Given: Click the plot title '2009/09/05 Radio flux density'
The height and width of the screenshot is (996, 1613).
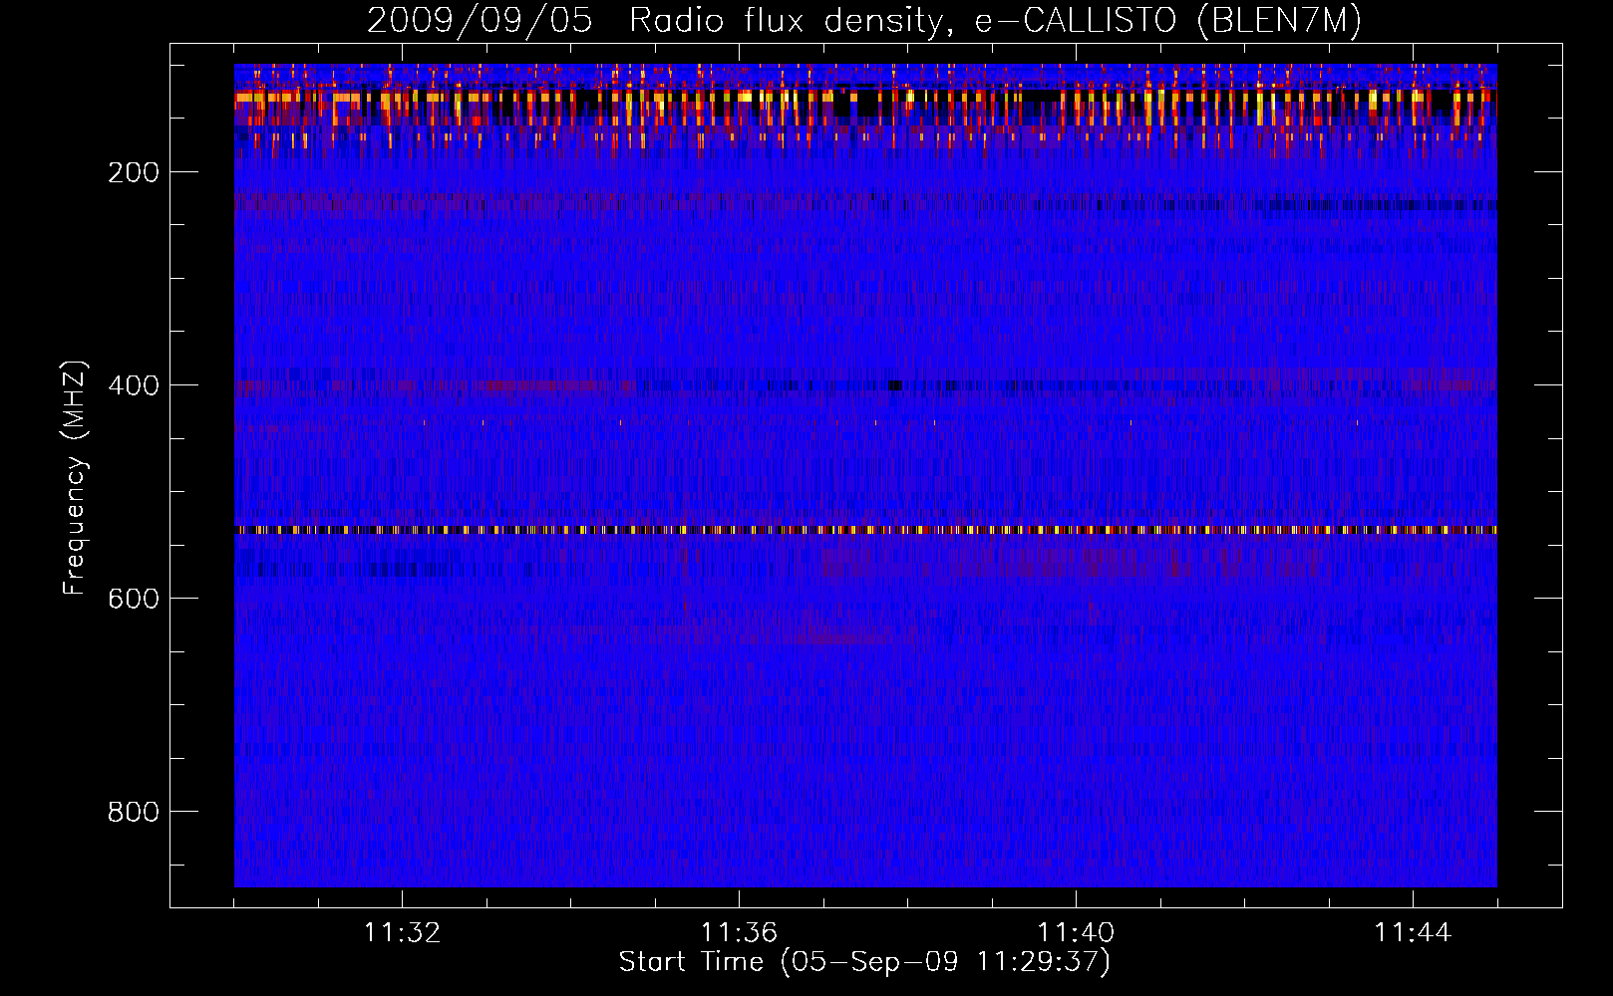Looking at the screenshot, I should tap(864, 21).
